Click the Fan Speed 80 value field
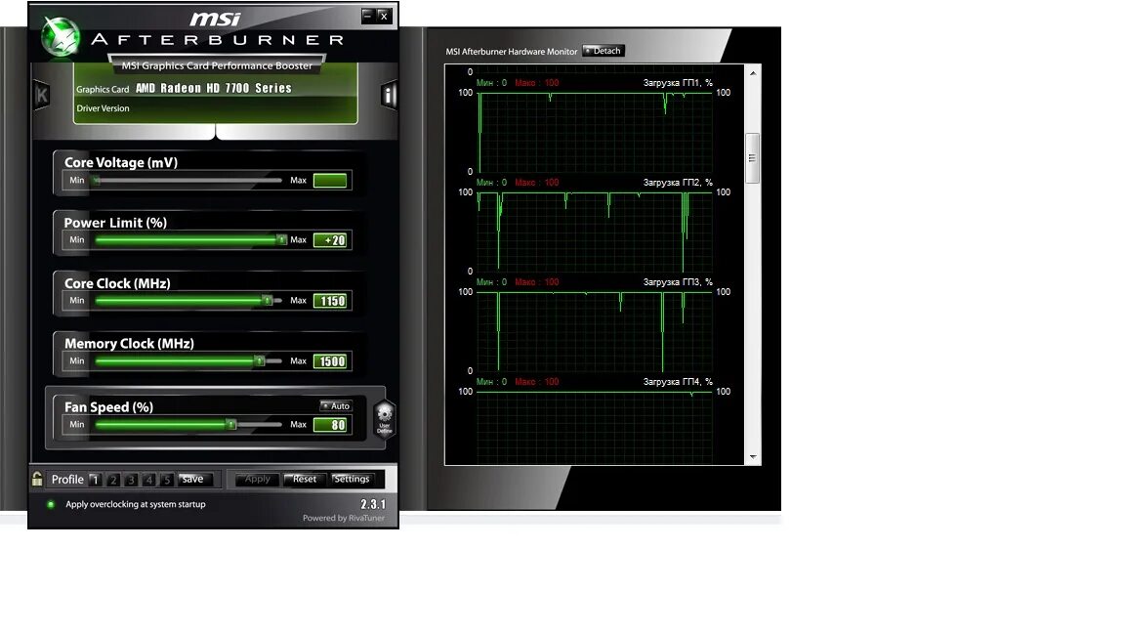Image resolution: width=1125 pixels, height=633 pixels. coord(330,424)
